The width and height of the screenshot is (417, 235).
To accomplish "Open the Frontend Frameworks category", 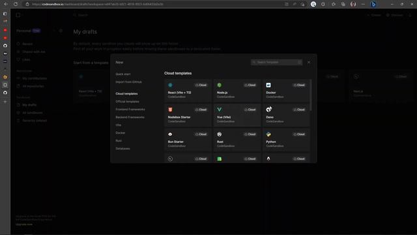I will click(130, 109).
